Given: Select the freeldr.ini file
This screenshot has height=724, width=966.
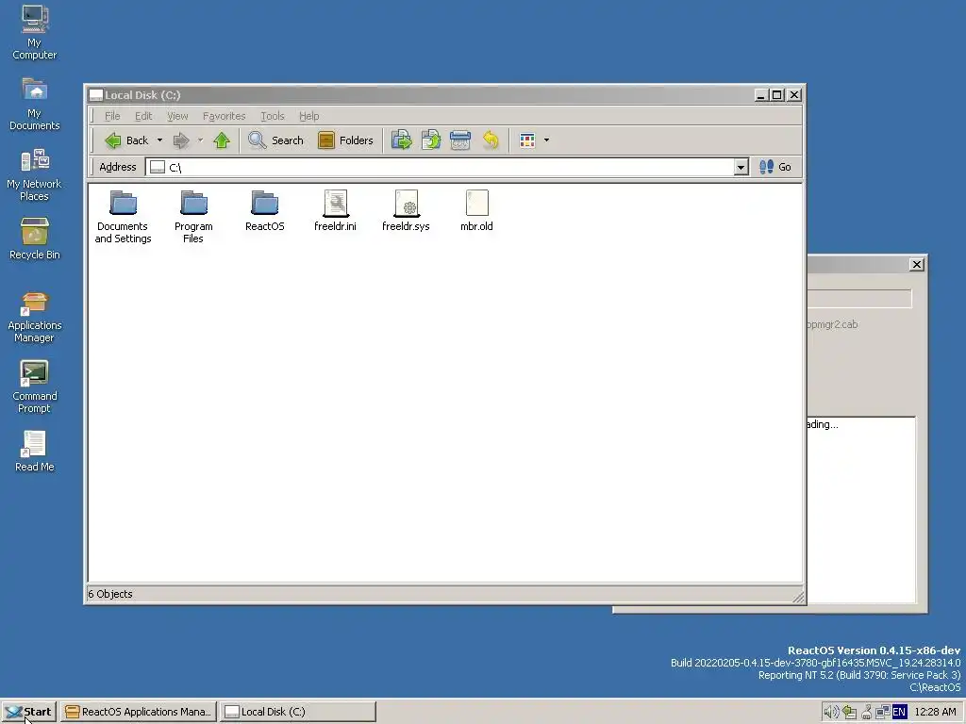Looking at the screenshot, I should pyautogui.click(x=335, y=211).
